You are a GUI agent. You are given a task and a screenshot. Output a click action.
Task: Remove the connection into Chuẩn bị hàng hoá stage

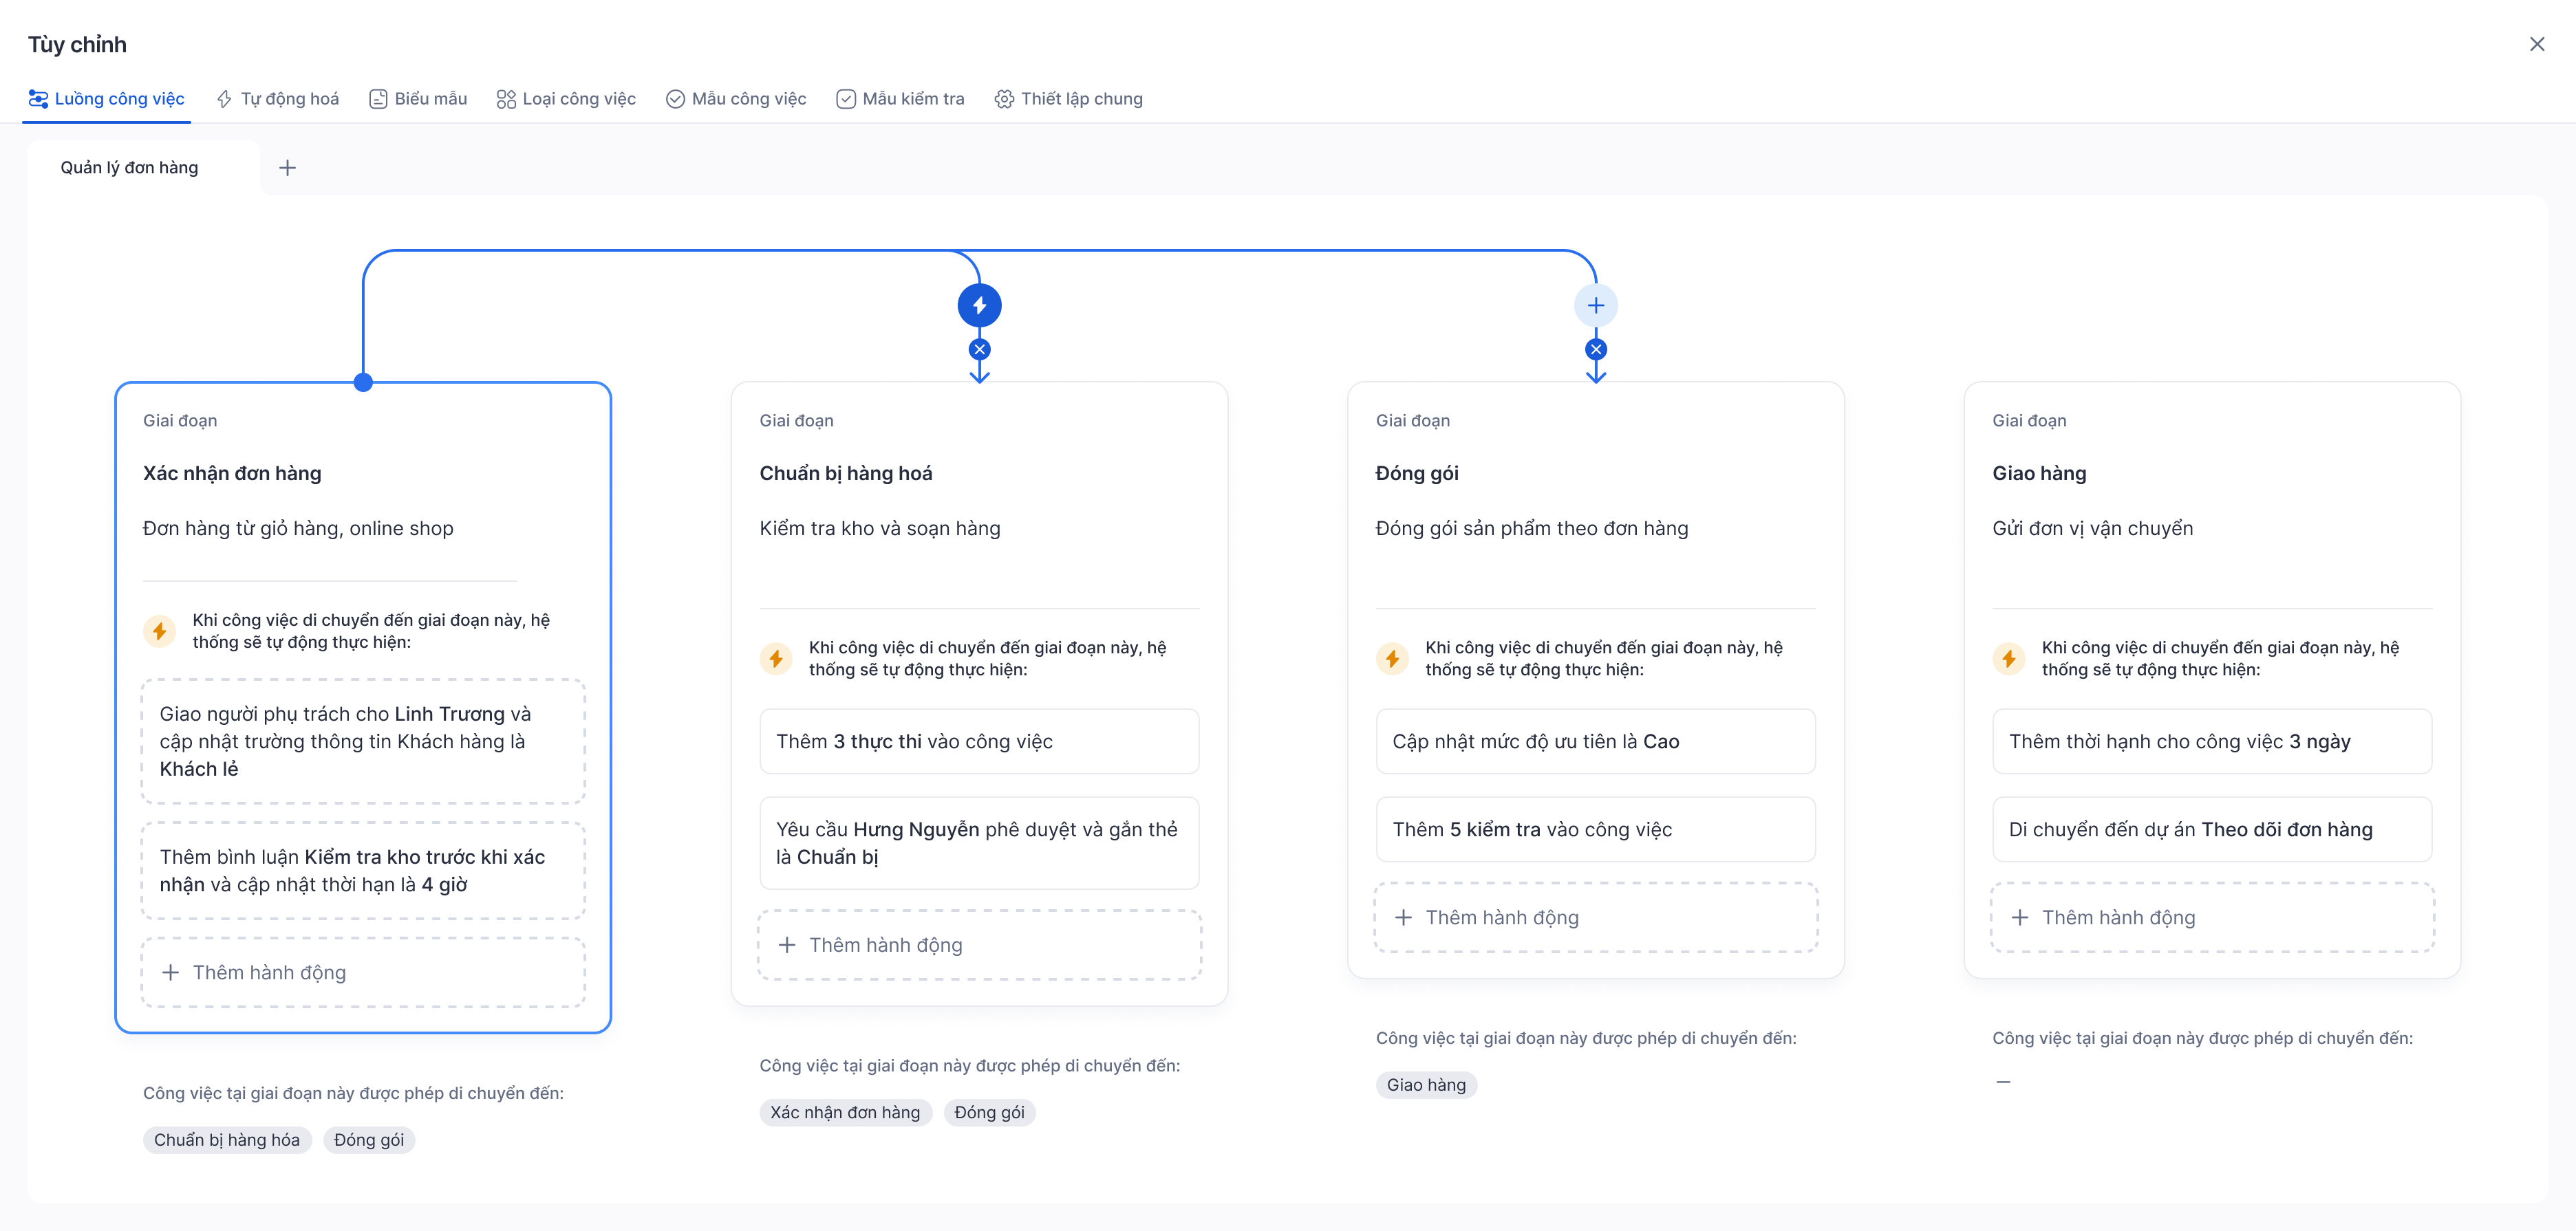(979, 350)
